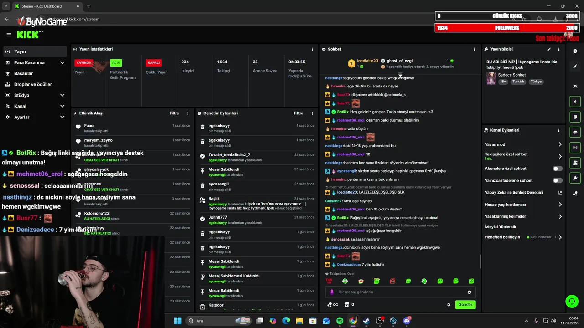The height and width of the screenshot is (328, 584).
Task: Toggle the chat bubble panel icon
Action: [x=575, y=132]
